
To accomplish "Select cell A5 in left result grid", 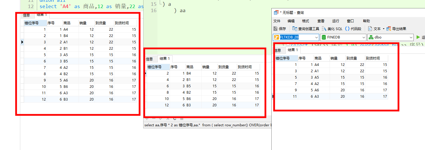I will pos(70,55).
